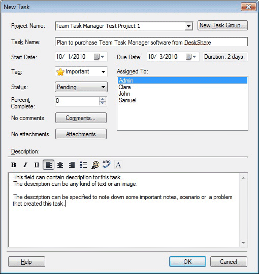Image resolution: width=259 pixels, height=274 pixels.
Task: Toggle Bold formatting in description toolbar
Action: tap(14, 165)
